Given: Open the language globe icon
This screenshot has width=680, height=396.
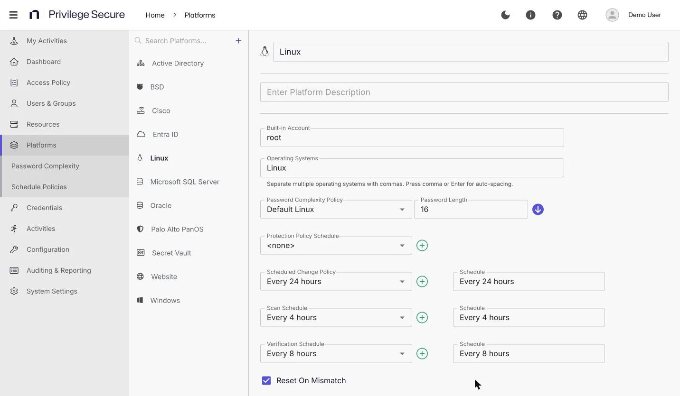Looking at the screenshot, I should point(582,15).
